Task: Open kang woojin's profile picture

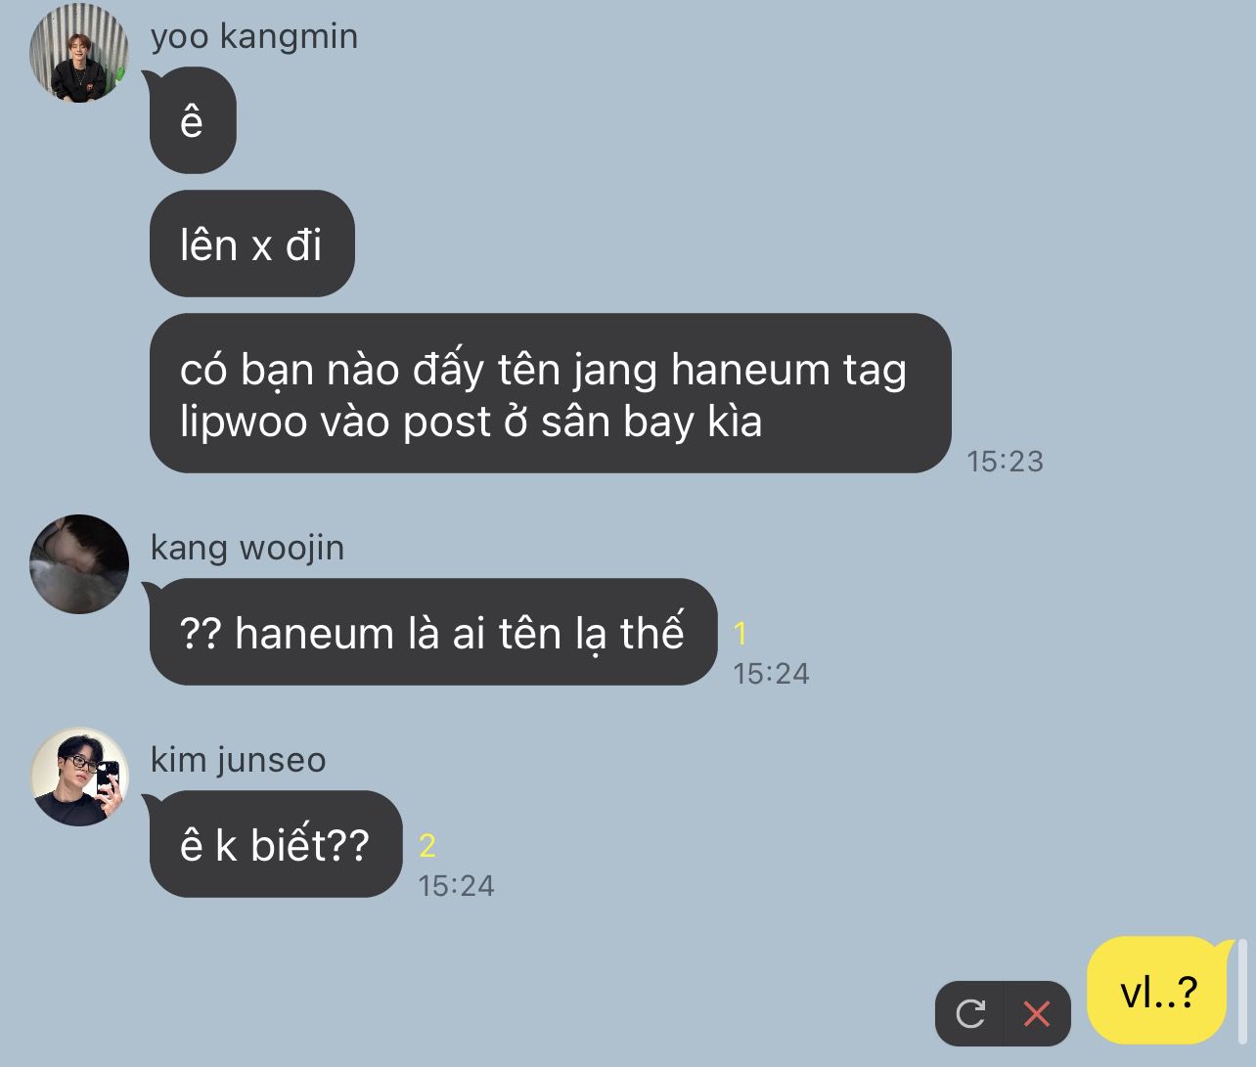Action: 79,564
